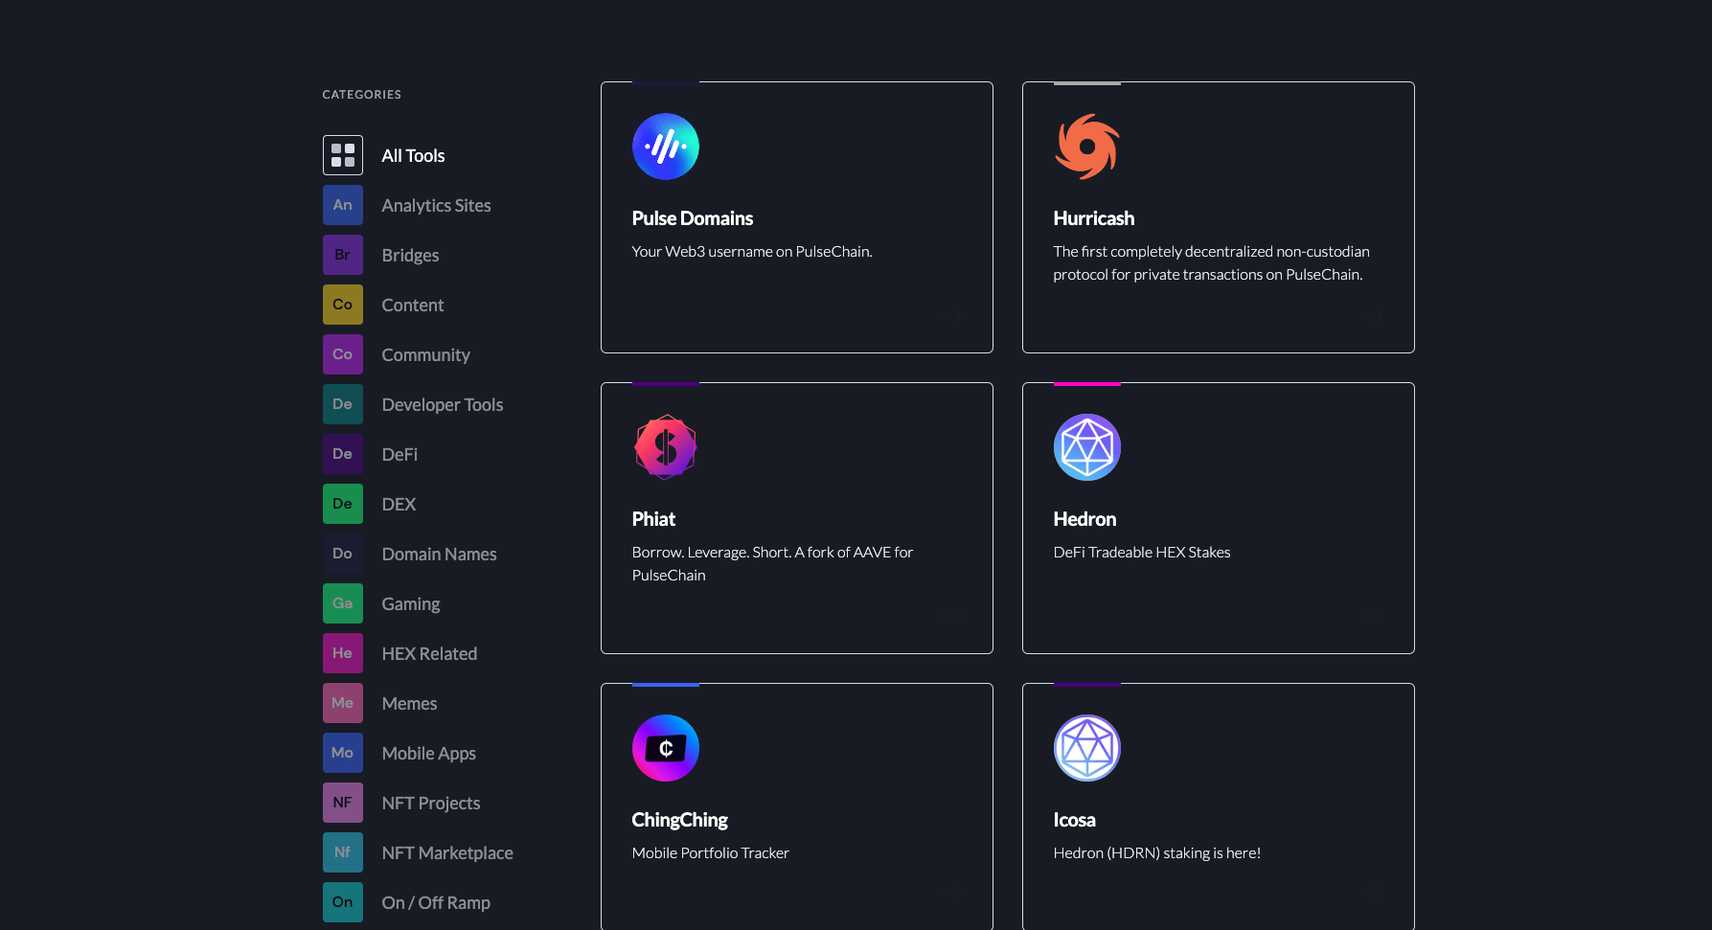Viewport: 1712px width, 930px height.
Task: Click the Hedron prism logo
Action: tap(1086, 446)
